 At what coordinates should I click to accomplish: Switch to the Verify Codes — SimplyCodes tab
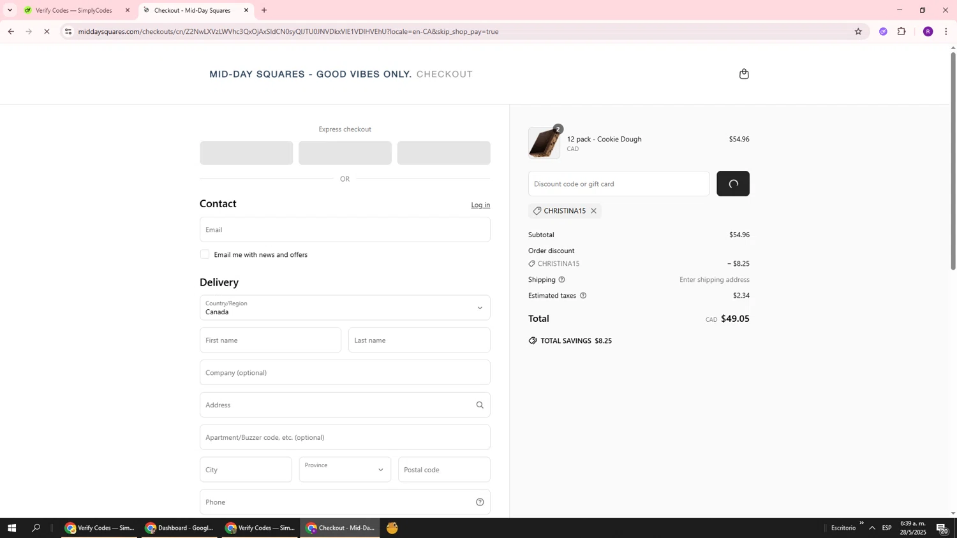point(73,10)
